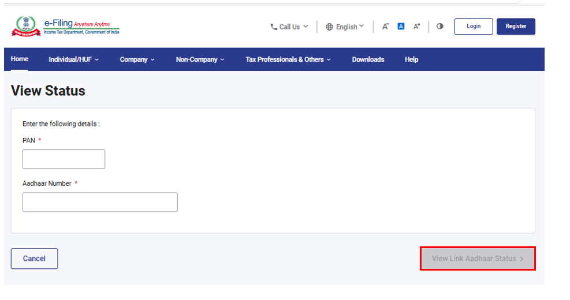
Task: Click the Login button
Action: 474,27
